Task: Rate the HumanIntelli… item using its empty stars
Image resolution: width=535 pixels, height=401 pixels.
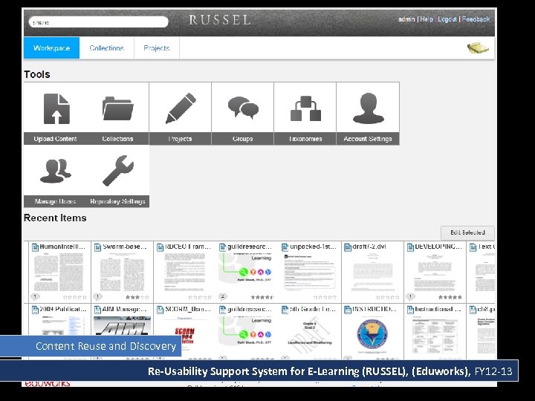Action: click(75, 297)
